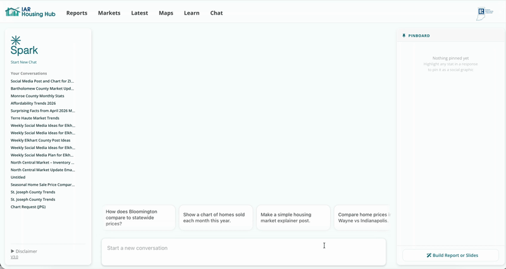Screen dimensions: 506x269
Task: Open Weekly Social Media Plan for Elkhart conversation
Action: [42, 155]
